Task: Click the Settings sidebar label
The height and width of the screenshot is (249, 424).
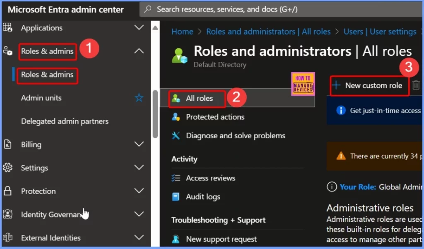Action: (34, 168)
